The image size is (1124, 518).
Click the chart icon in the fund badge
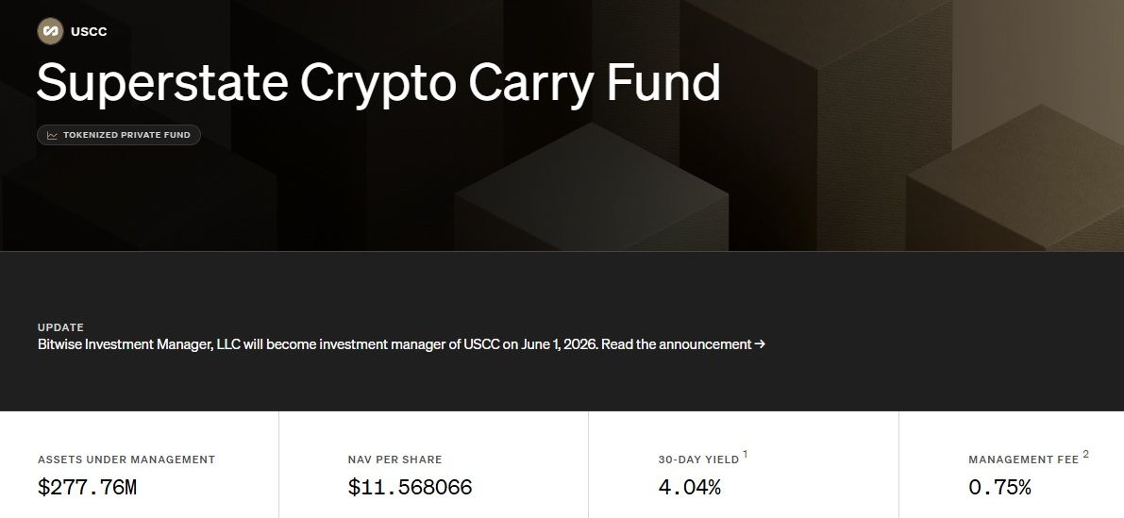tap(52, 136)
